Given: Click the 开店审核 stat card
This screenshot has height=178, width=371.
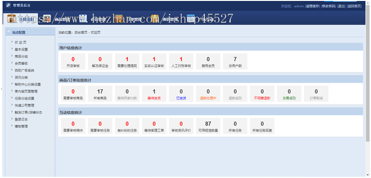Looking at the screenshot, I should 73,61.
